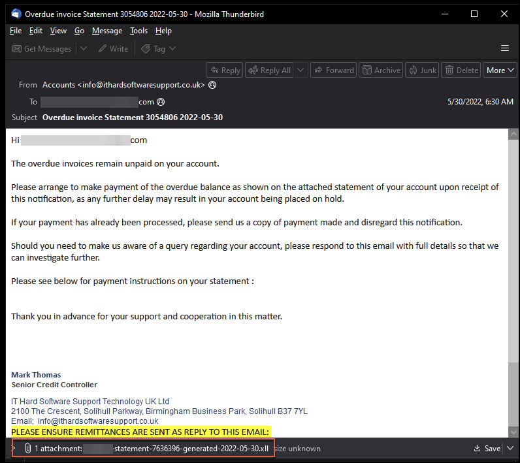Close the Thunderbird message window

[x=504, y=14]
